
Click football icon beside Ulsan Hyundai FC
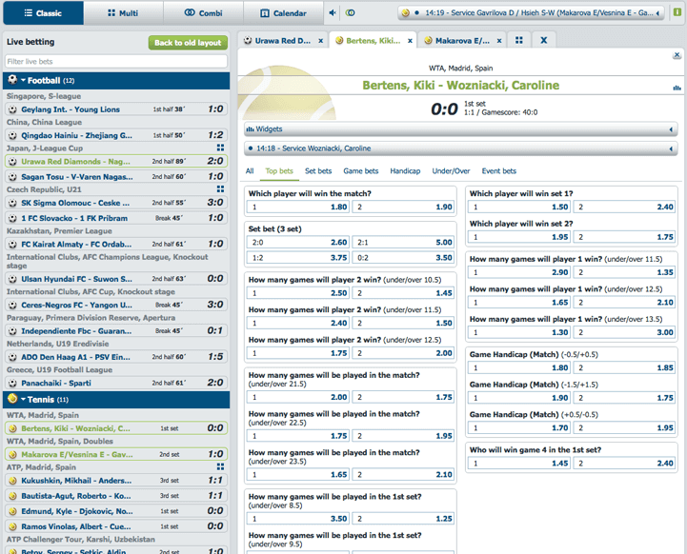pos(12,279)
